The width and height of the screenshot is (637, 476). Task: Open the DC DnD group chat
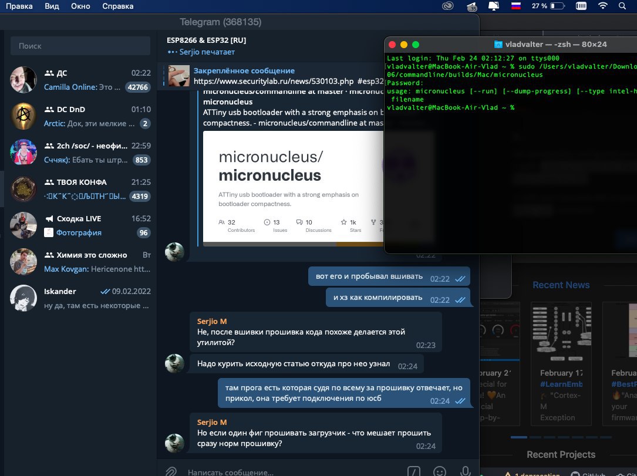80,116
